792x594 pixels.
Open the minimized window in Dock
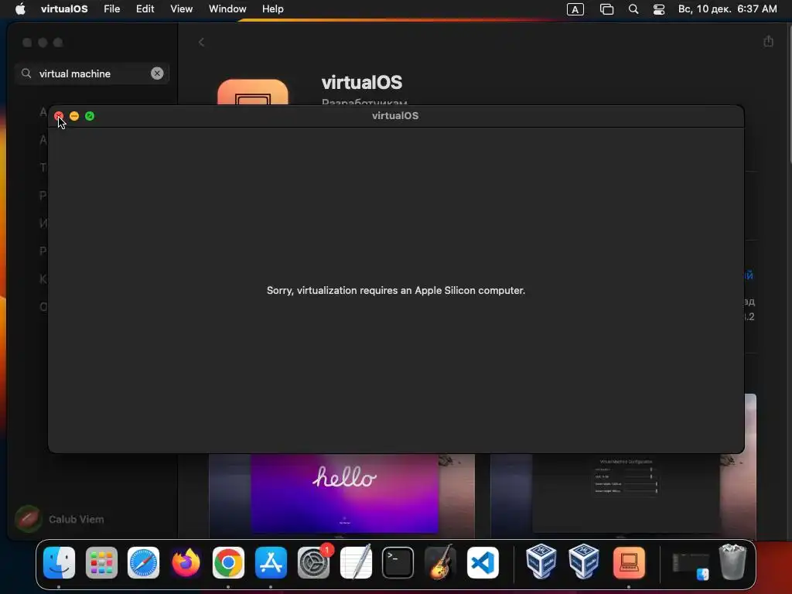(x=691, y=565)
